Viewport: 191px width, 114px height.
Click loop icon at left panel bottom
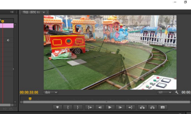click(x=11, y=109)
